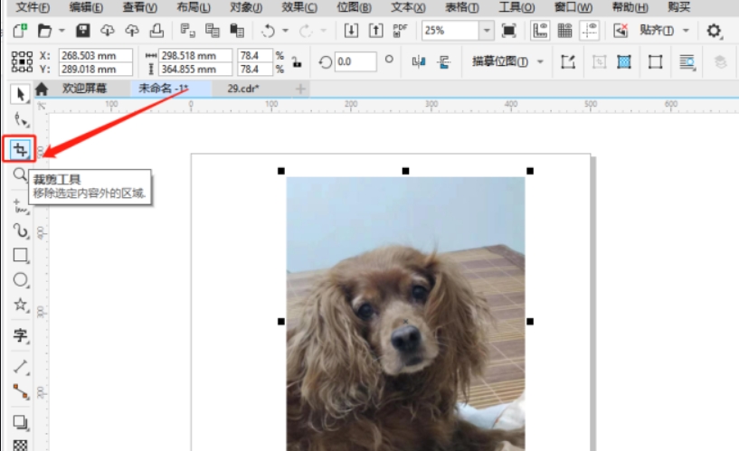
Task: Select the Artistic Media tool
Action: pyautogui.click(x=21, y=230)
